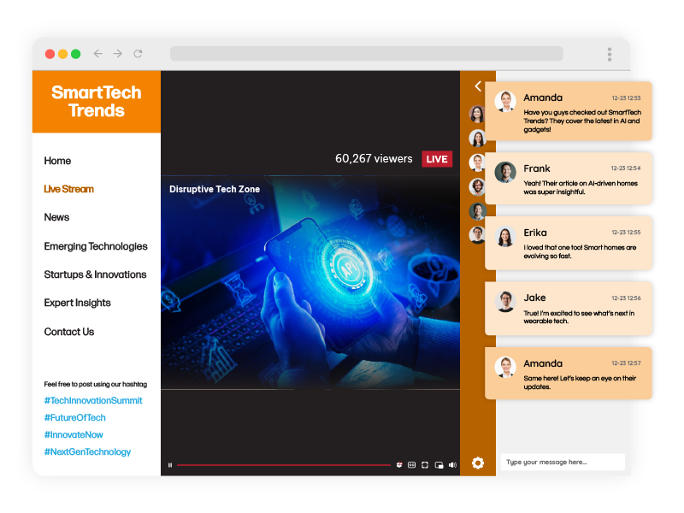Reload page with browser refresh icon
This screenshot has width=684, height=513.
click(138, 54)
